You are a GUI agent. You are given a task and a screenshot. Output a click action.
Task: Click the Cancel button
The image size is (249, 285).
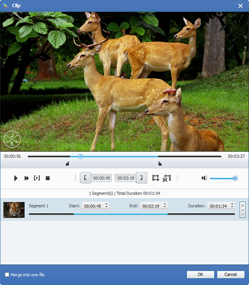click(231, 275)
